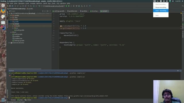The image size is (184, 103).
Task: Click the Open folder toolbar icon
Action: pyautogui.click(x=8, y=6)
